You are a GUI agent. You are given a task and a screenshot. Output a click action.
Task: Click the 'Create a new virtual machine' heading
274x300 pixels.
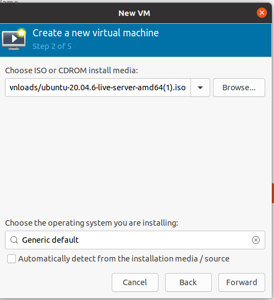tap(96, 33)
